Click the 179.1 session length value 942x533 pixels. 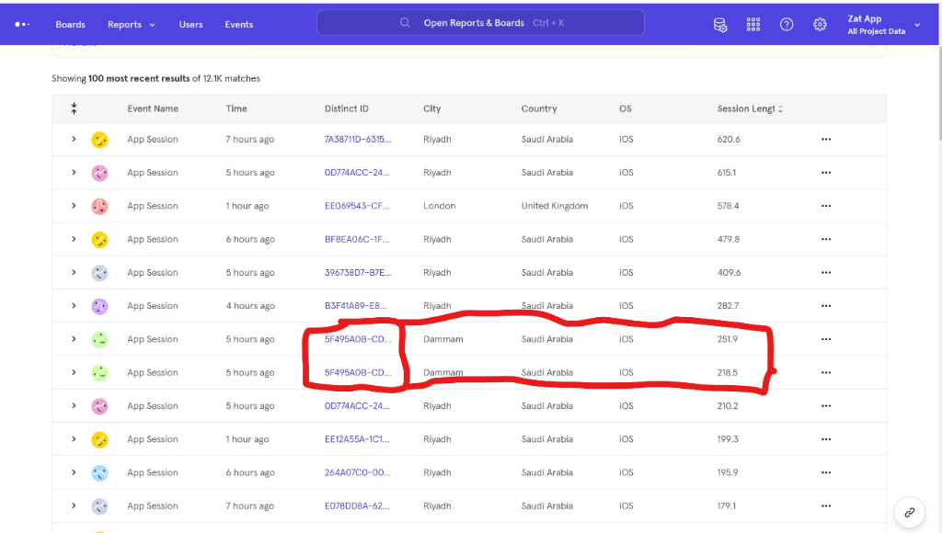coord(727,506)
